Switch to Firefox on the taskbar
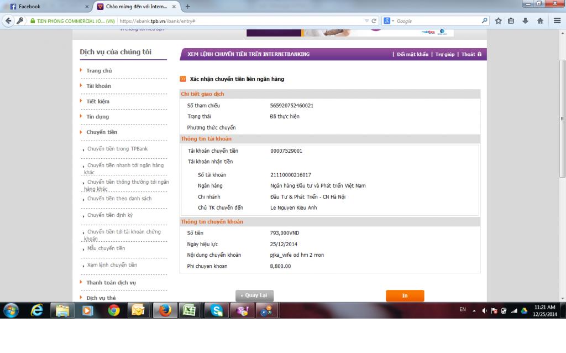 tap(165, 311)
